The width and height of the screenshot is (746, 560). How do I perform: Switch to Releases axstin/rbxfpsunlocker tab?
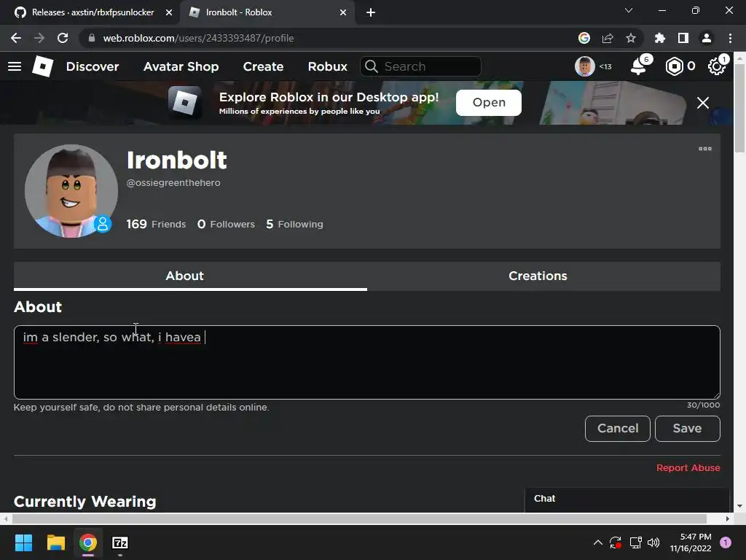point(90,12)
